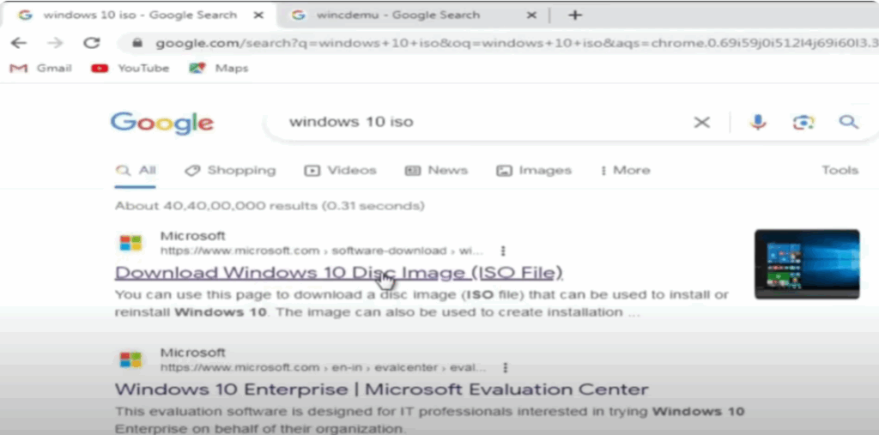Click the Google logo
The width and height of the screenshot is (879, 435).
[x=162, y=123]
